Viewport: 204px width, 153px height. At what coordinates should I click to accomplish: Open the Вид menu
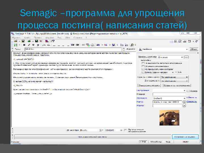click(x=59, y=38)
